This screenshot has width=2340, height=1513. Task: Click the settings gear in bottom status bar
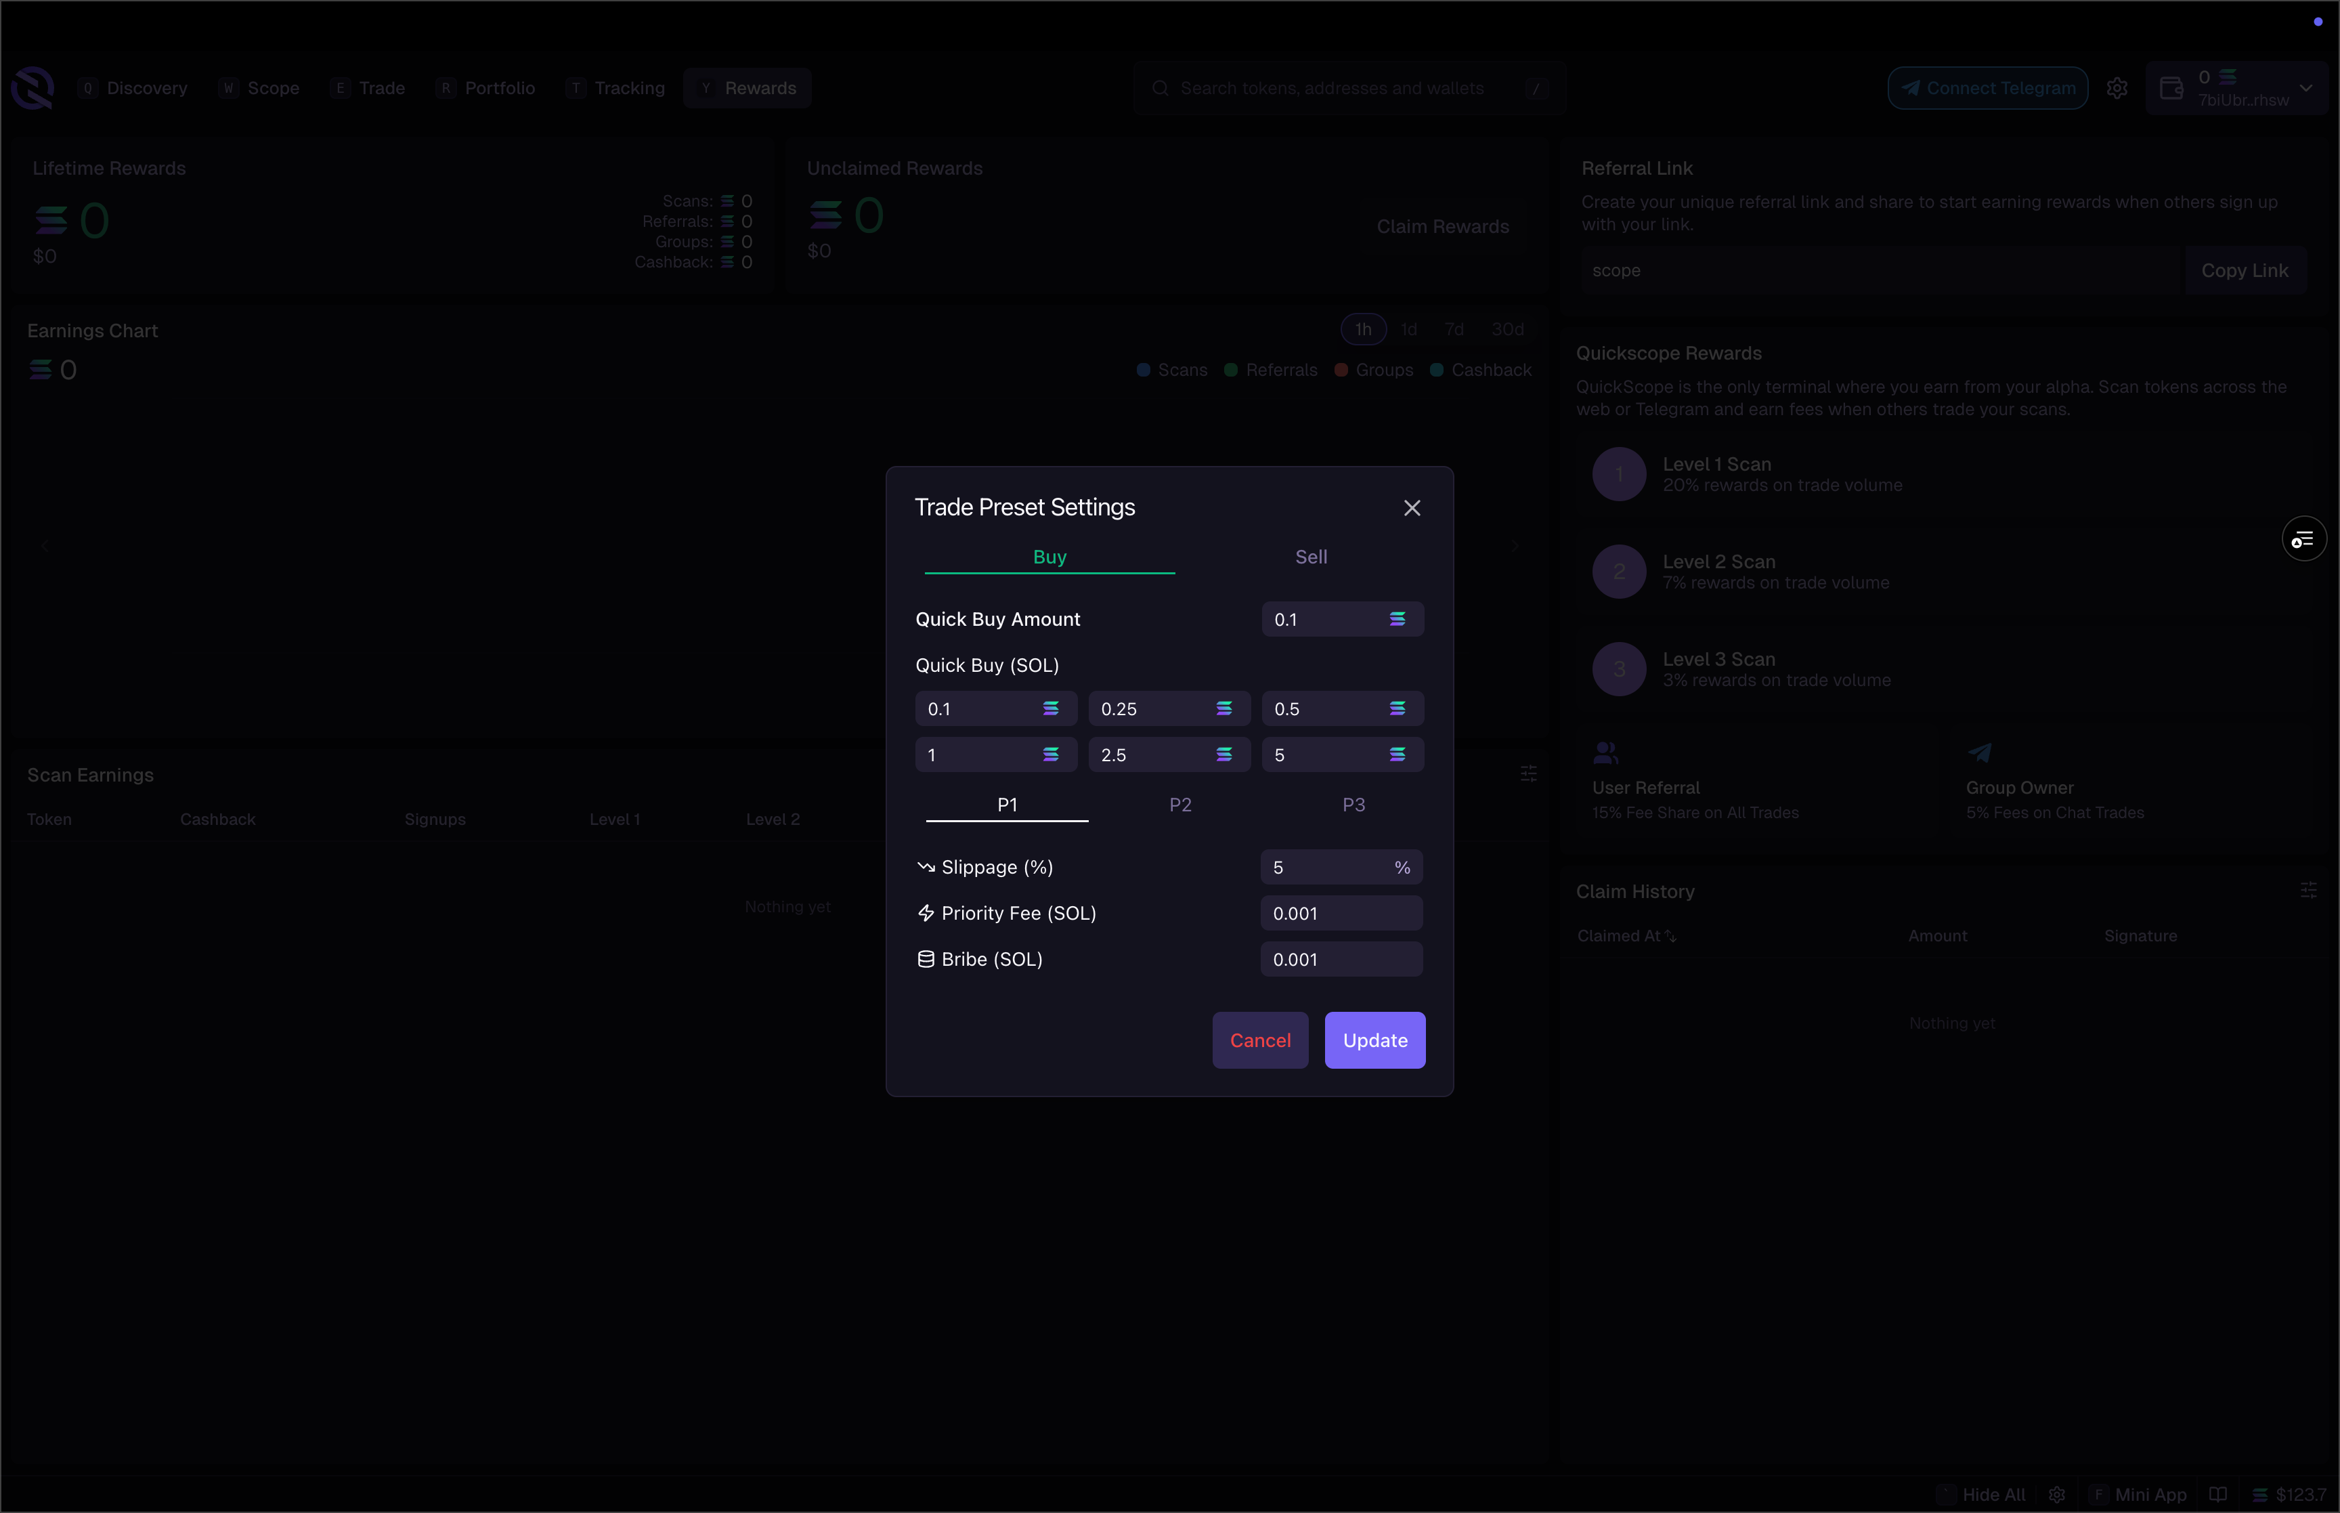pos(2056,1494)
